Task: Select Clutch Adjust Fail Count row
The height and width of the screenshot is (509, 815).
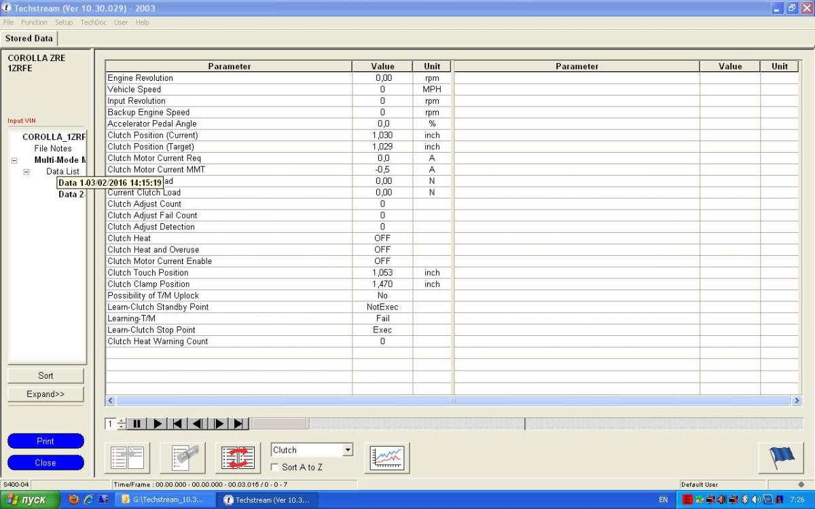Action: click(278, 215)
